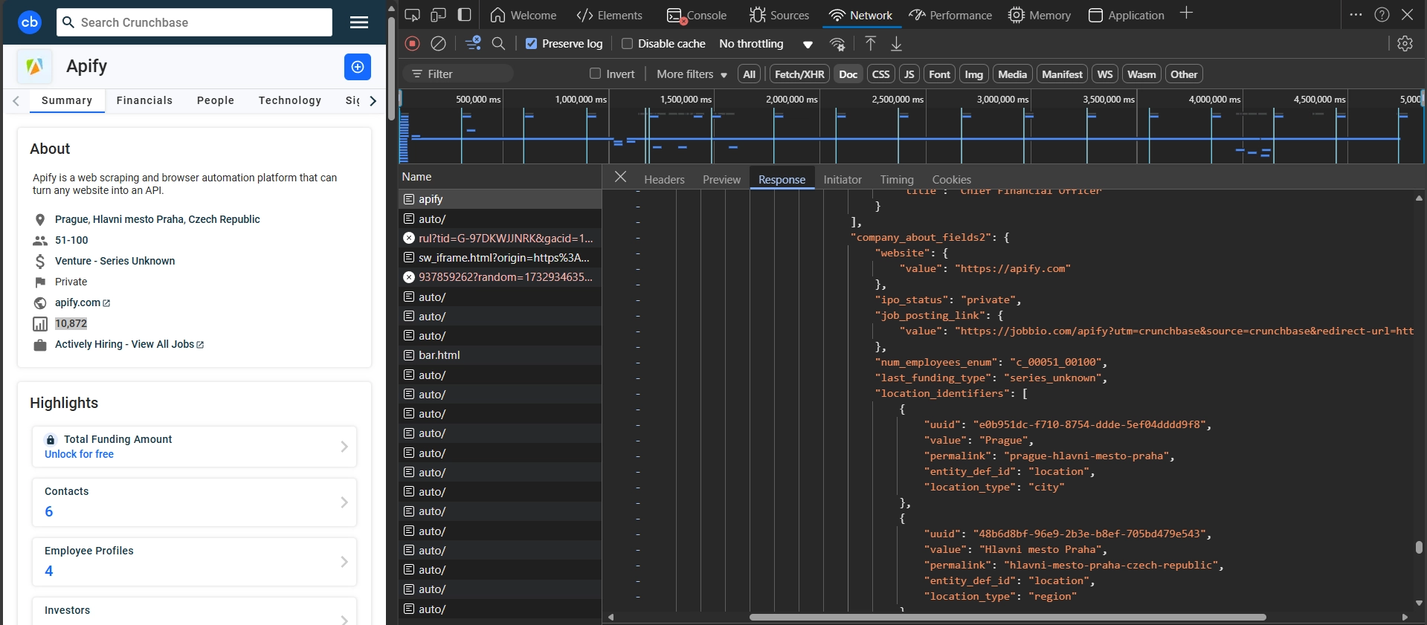Uncheck Preserve log checkbox
1427x625 pixels.
click(532, 44)
